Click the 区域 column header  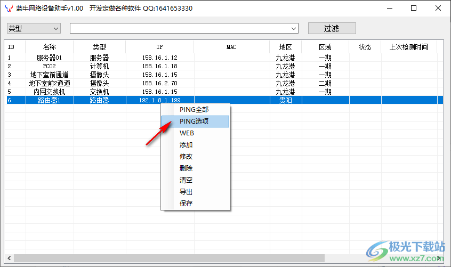[x=325, y=47]
